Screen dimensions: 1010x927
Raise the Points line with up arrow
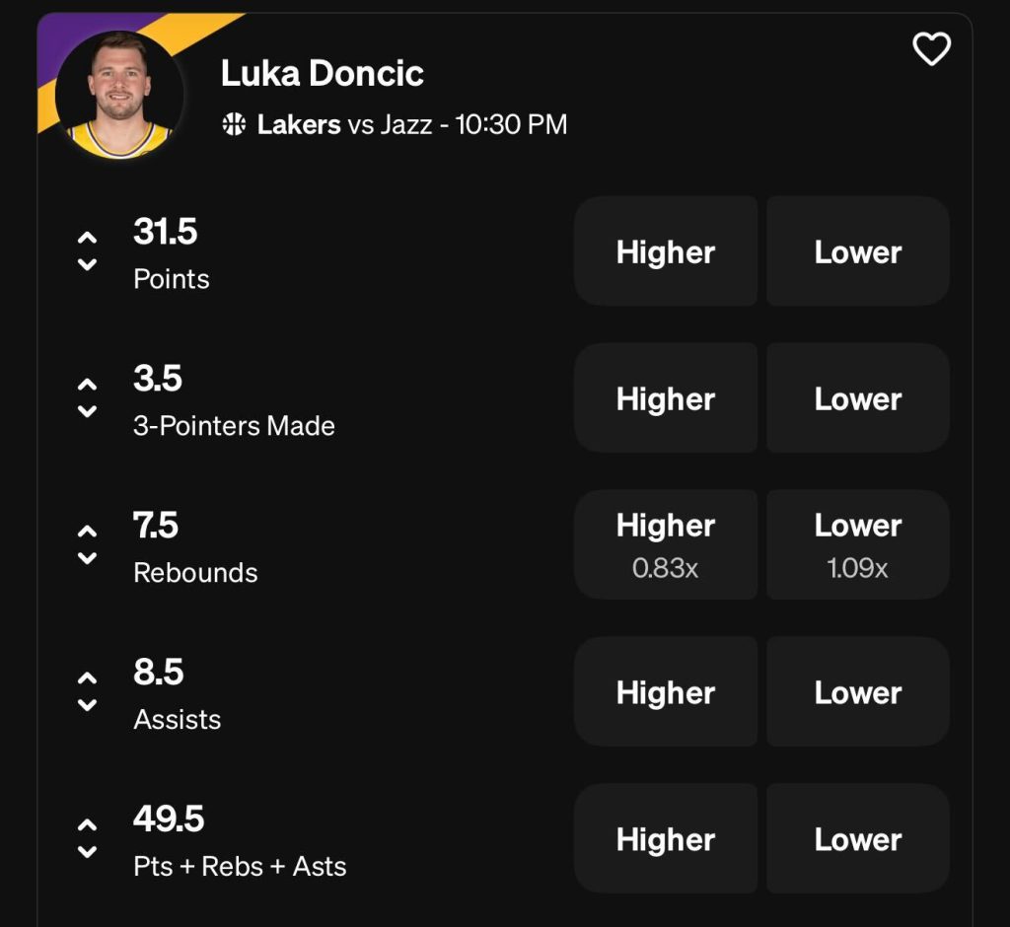click(x=88, y=238)
